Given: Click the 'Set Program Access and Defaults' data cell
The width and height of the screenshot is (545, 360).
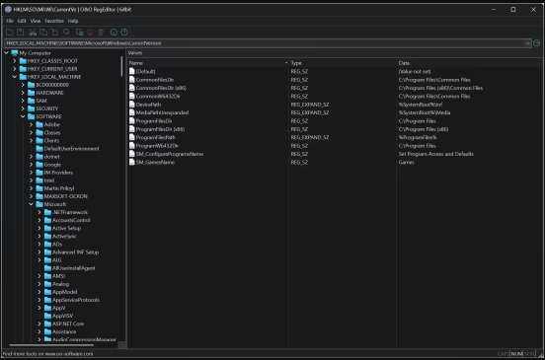Looking at the screenshot, I should 435,154.
